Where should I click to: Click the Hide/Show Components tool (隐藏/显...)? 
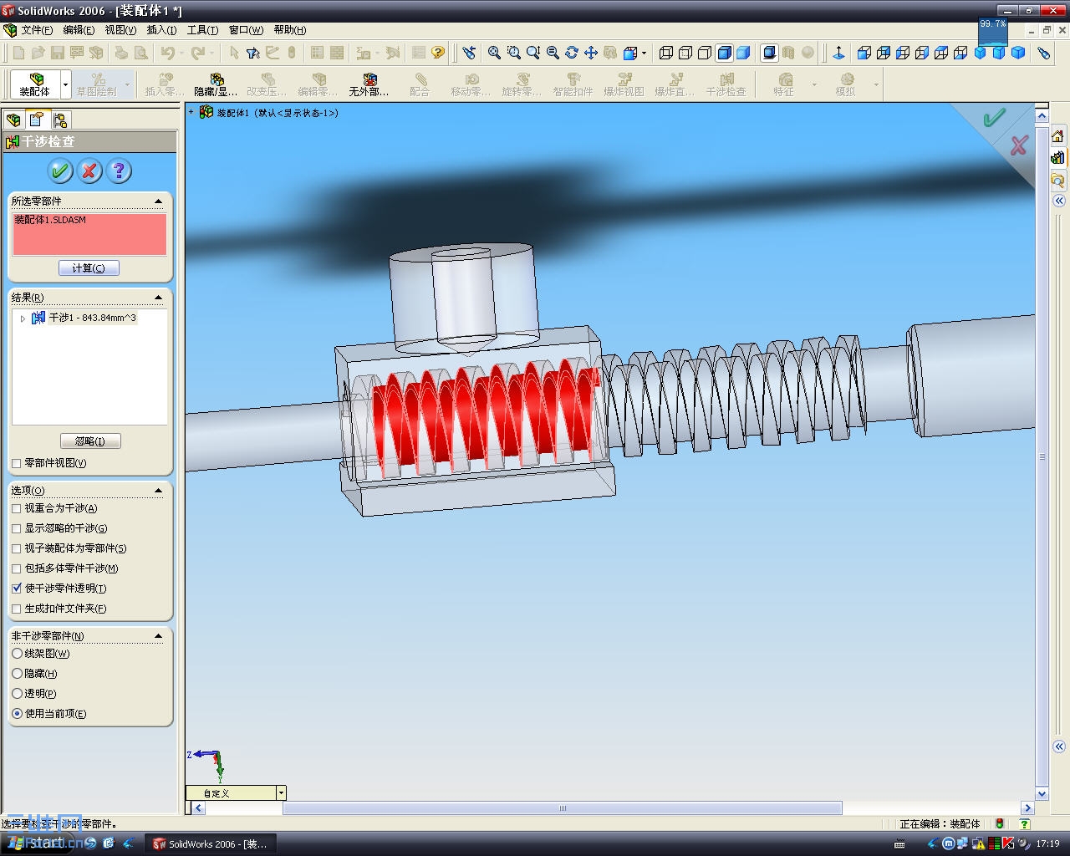[216, 84]
